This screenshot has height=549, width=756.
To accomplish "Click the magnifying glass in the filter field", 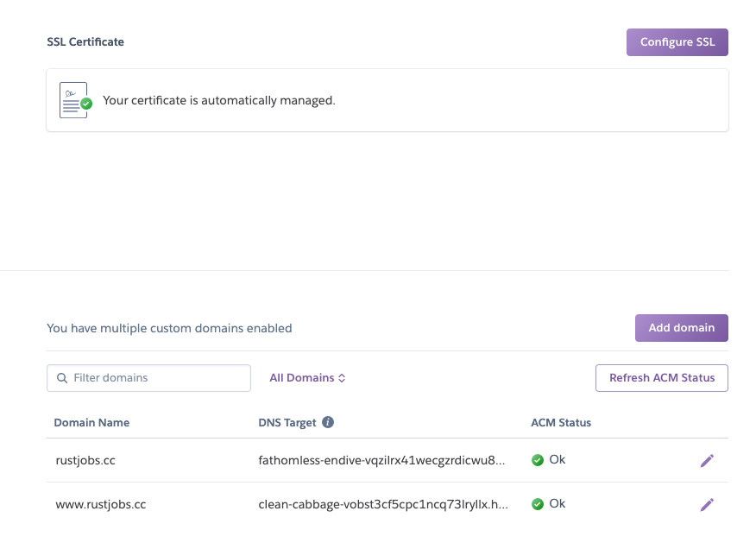I will coord(61,377).
